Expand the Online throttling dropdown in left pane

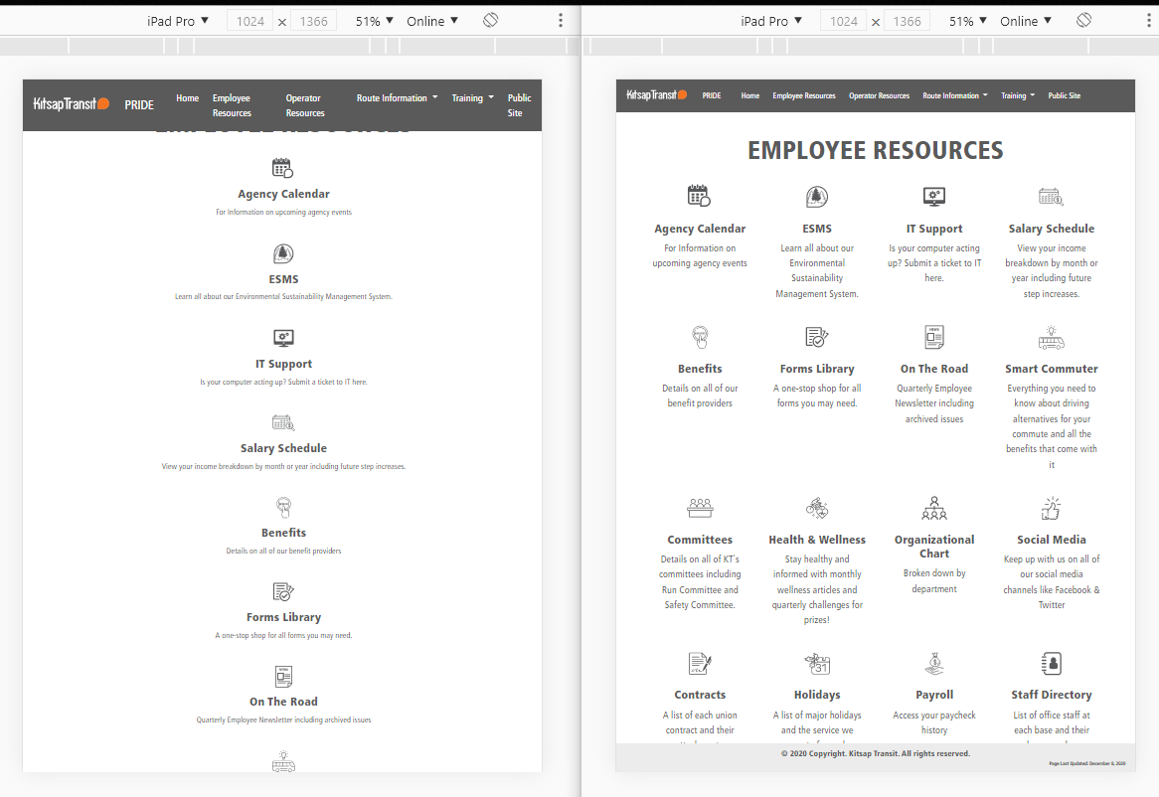[x=432, y=21]
